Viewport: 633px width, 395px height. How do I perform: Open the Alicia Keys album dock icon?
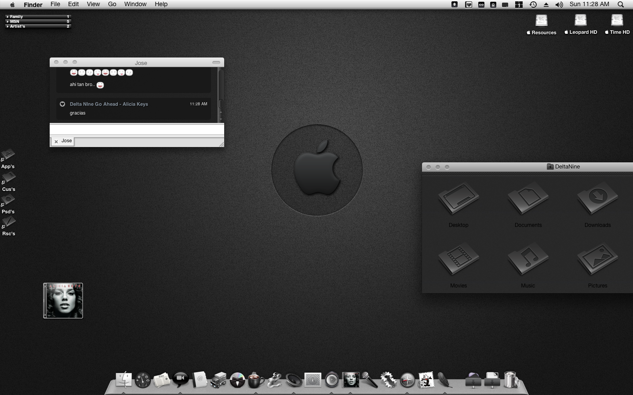[x=351, y=380]
